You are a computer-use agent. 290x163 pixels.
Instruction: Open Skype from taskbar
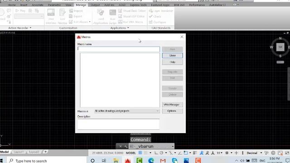click(x=174, y=161)
